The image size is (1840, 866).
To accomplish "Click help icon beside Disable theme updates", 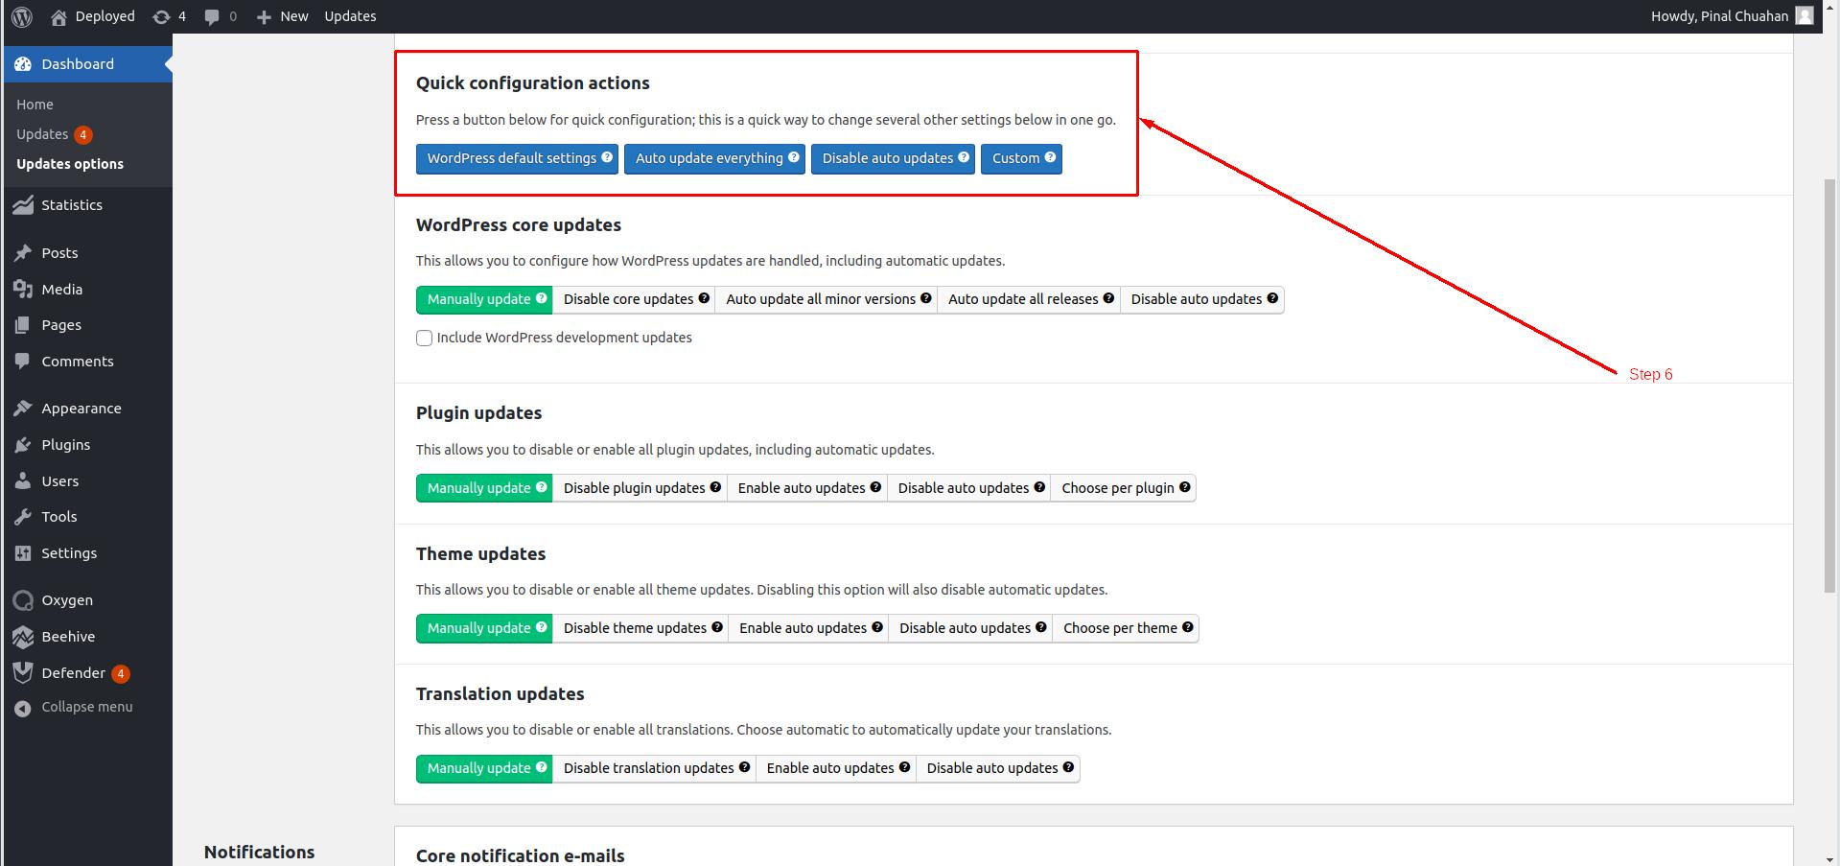I will click(717, 627).
